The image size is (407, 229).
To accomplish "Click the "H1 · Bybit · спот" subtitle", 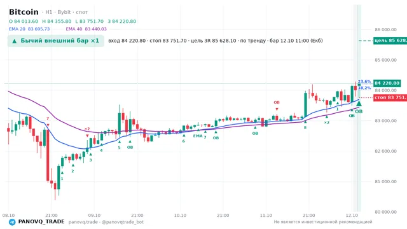I will pos(67,12).
